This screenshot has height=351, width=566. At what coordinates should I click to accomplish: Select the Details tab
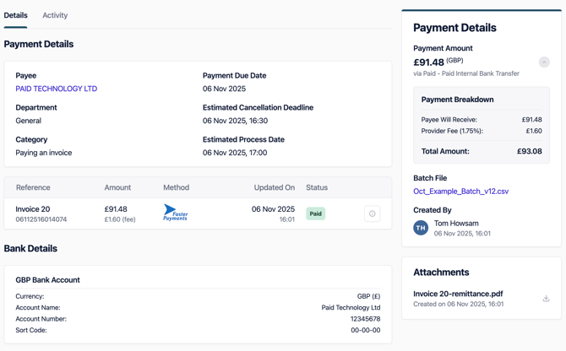tap(15, 15)
